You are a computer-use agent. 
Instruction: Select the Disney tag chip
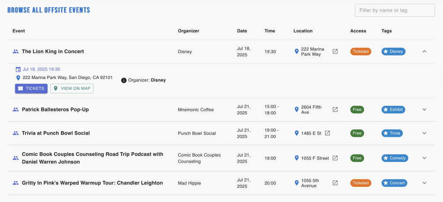393,51
